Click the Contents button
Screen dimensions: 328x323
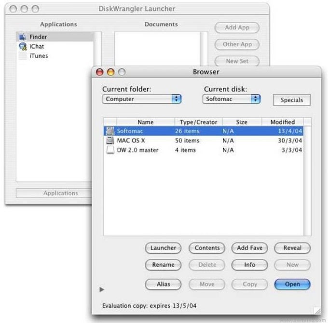click(x=207, y=248)
